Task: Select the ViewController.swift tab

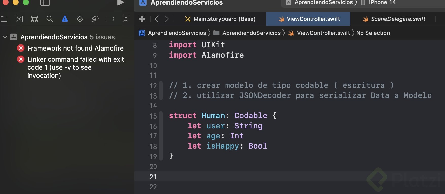Action: point(308,19)
